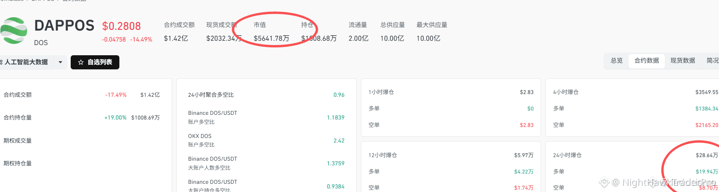The image size is (719, 192).
Task: Click the 市值 value $5641.78万
Action: tap(271, 38)
